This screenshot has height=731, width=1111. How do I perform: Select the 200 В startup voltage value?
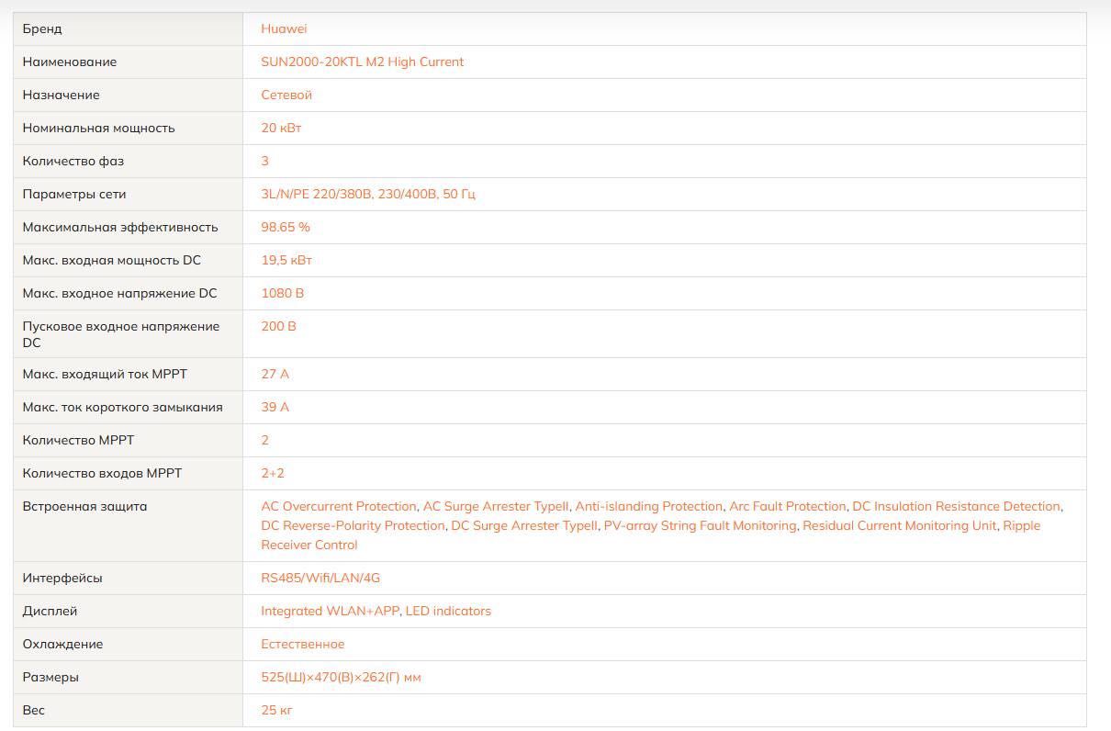(x=278, y=326)
